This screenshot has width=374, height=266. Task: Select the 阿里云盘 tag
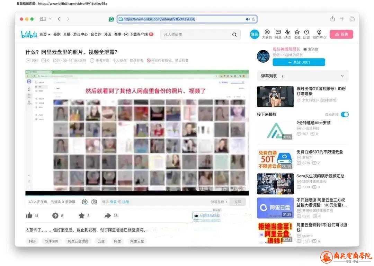(x=137, y=241)
